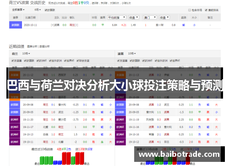This screenshot has width=229, height=166.
Task: Click the 4.21 draw odds value
Action: coord(124,25)
